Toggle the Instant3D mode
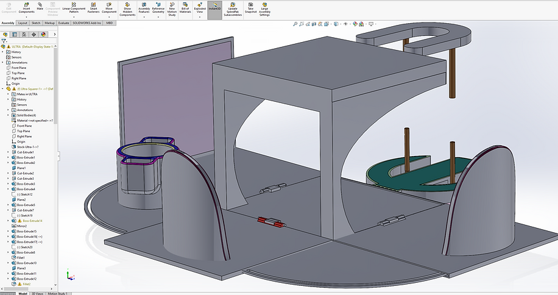This screenshot has width=558, height=295. (214, 10)
